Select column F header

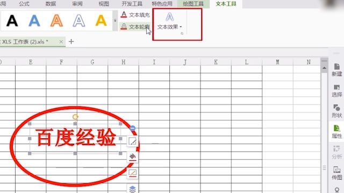62,62
